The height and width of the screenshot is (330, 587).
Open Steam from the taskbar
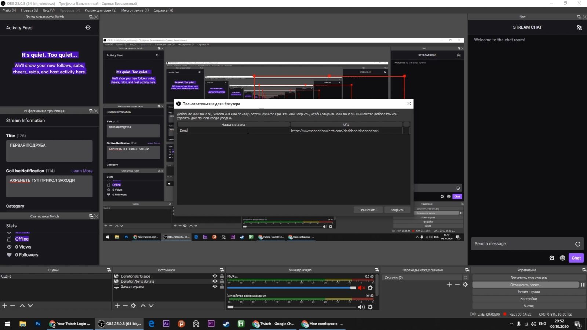tap(226, 324)
